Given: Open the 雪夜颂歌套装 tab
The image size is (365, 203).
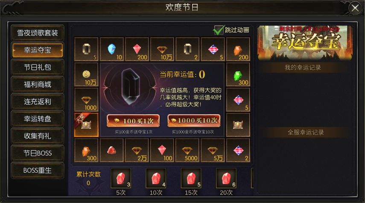Looking at the screenshot, I should click(38, 33).
